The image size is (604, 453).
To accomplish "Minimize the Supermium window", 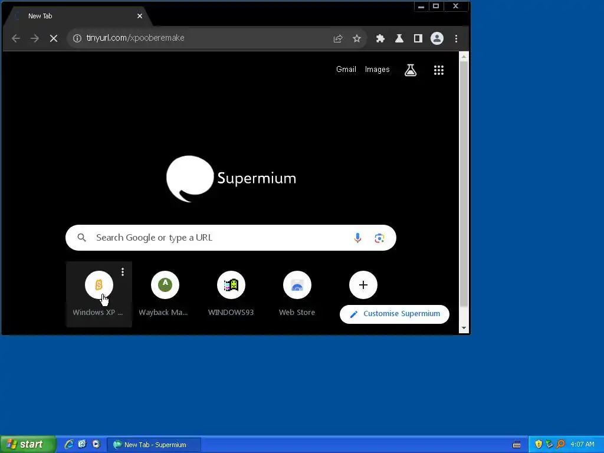I will 421,6.
